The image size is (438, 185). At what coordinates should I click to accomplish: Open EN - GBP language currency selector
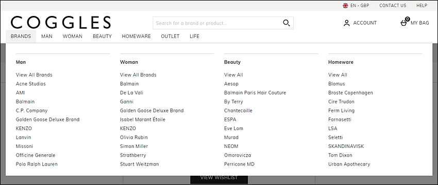click(x=356, y=6)
